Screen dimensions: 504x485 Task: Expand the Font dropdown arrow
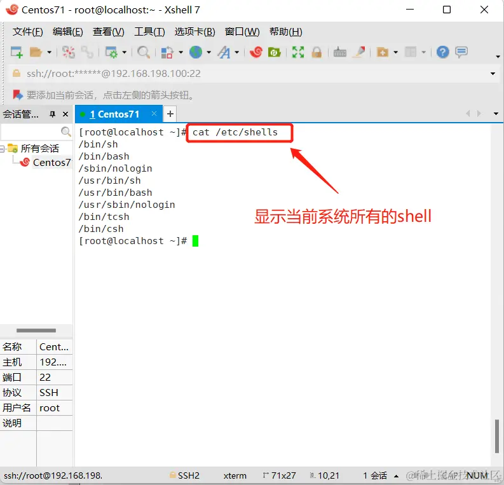(237, 52)
